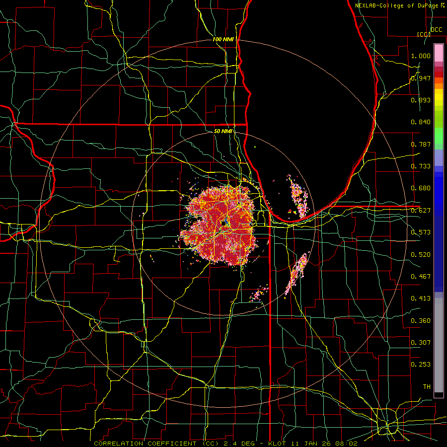447x447 pixels.
Task: Select the 0.253 color scale value
Action: click(x=421, y=365)
